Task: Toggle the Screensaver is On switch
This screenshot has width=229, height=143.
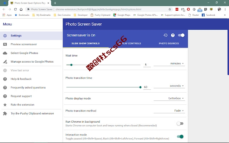Action: click(x=181, y=35)
